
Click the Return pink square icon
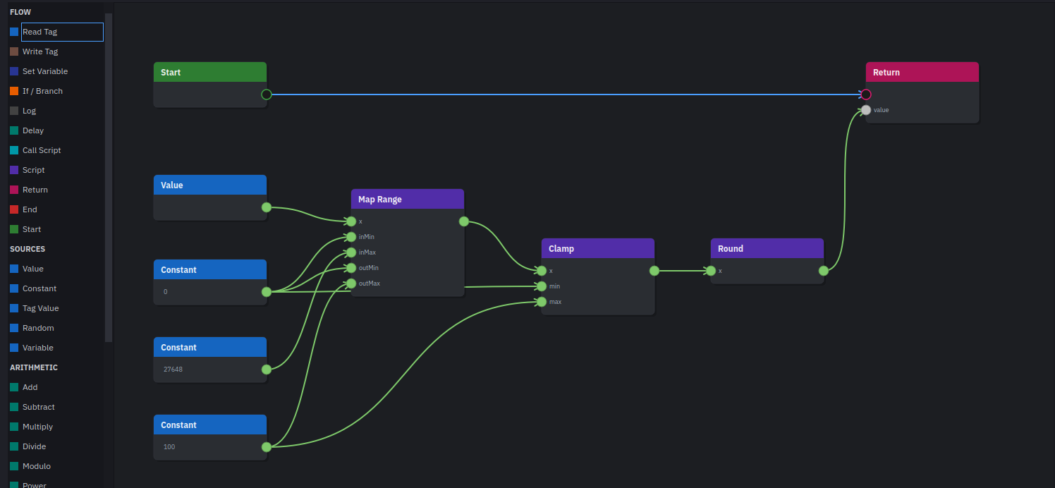[14, 190]
